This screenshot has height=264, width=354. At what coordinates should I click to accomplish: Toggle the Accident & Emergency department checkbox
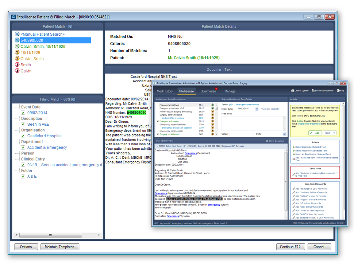(23, 147)
